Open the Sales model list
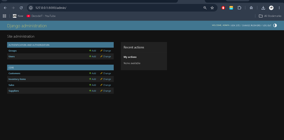The image size is (284, 140). coord(11,85)
